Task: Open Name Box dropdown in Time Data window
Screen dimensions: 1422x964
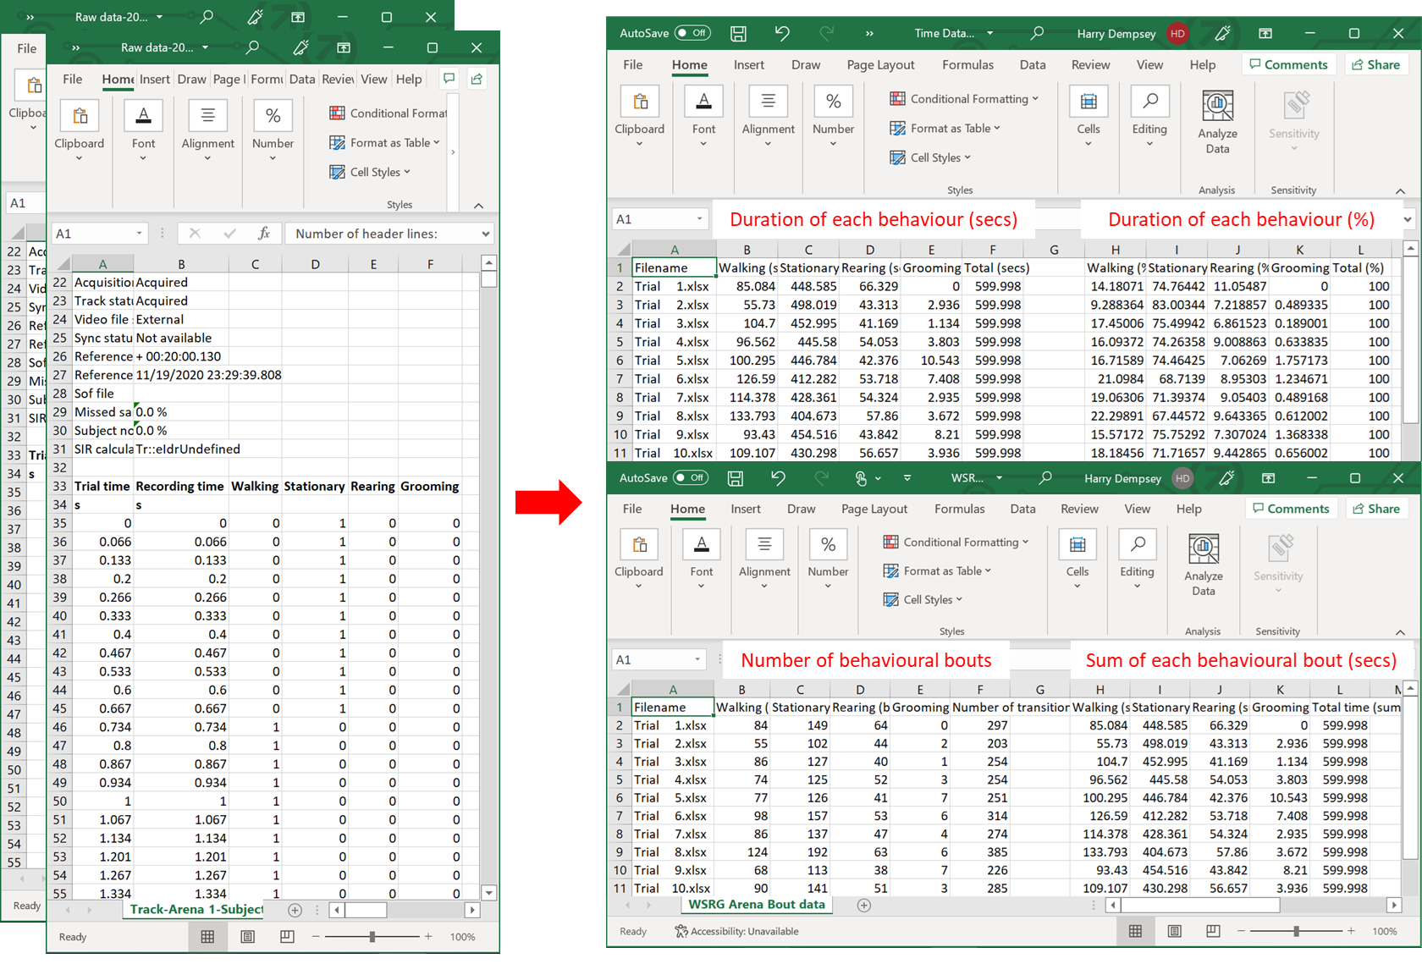Action: click(x=700, y=219)
